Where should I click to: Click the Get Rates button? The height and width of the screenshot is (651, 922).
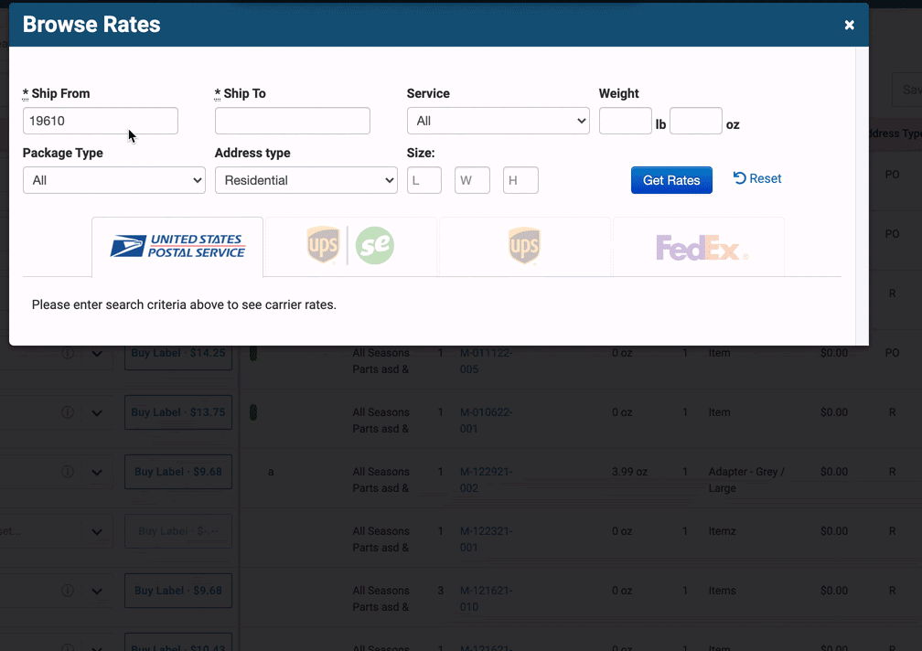[671, 179]
